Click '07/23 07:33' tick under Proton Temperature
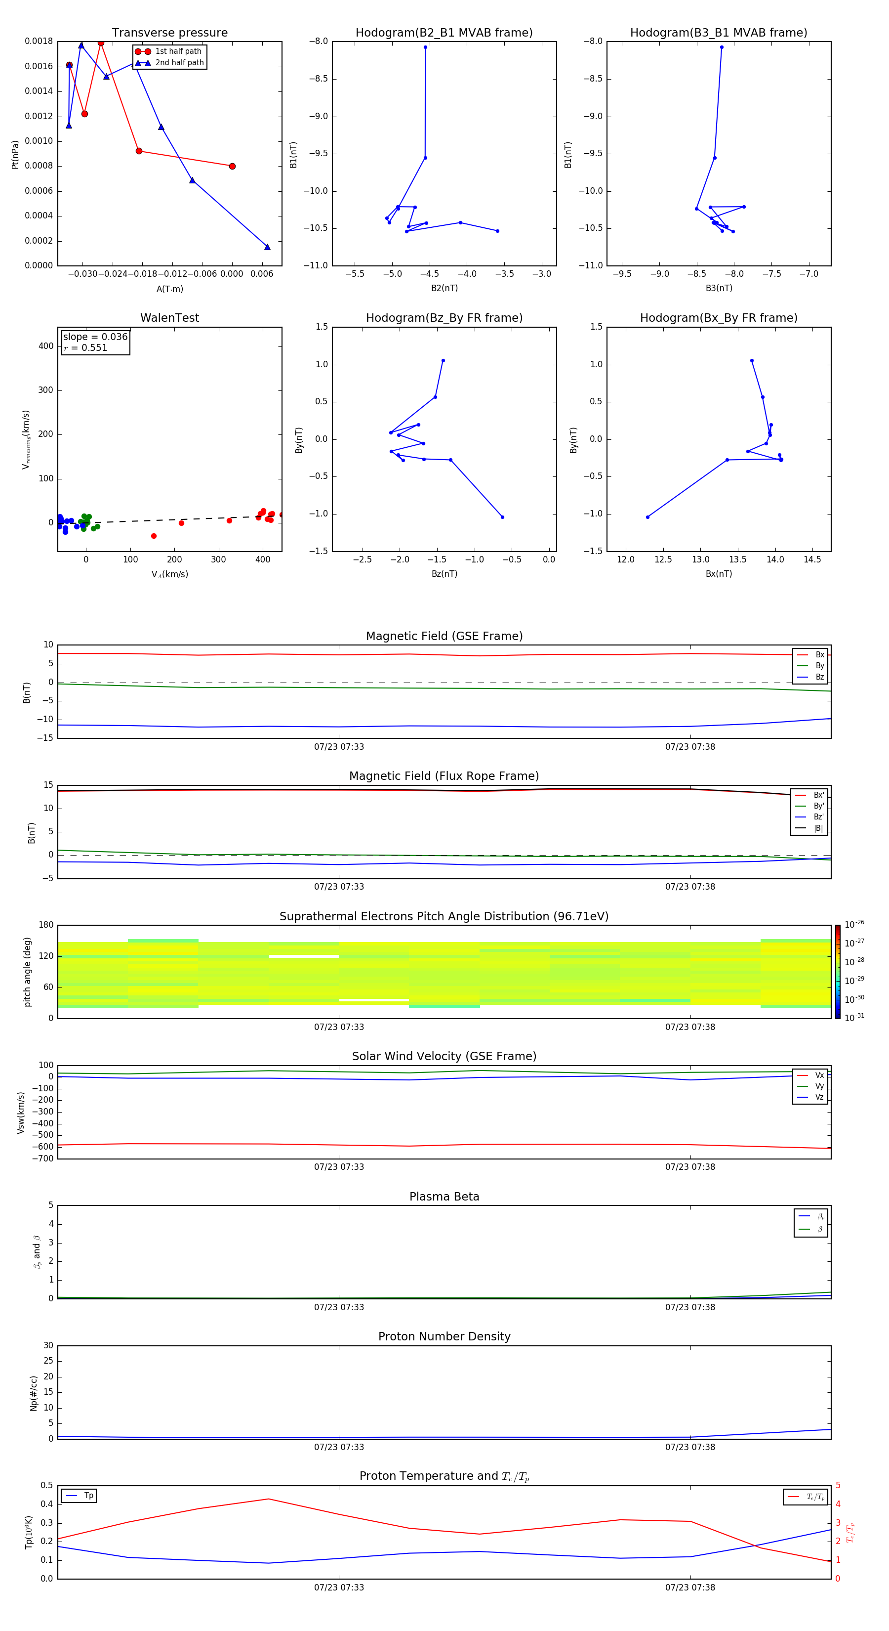Screen dimensions: 889x1631 [x=339, y=1588]
